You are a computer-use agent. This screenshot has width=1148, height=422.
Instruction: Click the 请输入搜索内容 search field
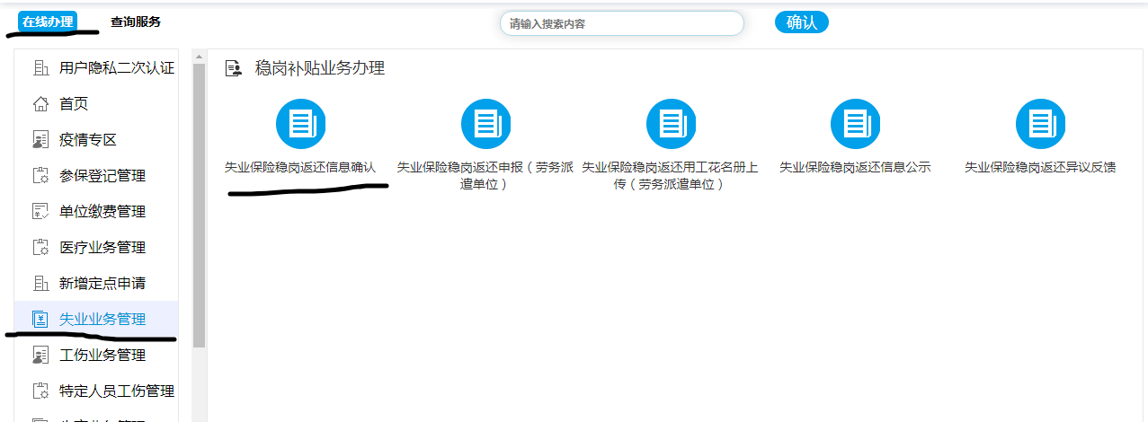(x=621, y=23)
